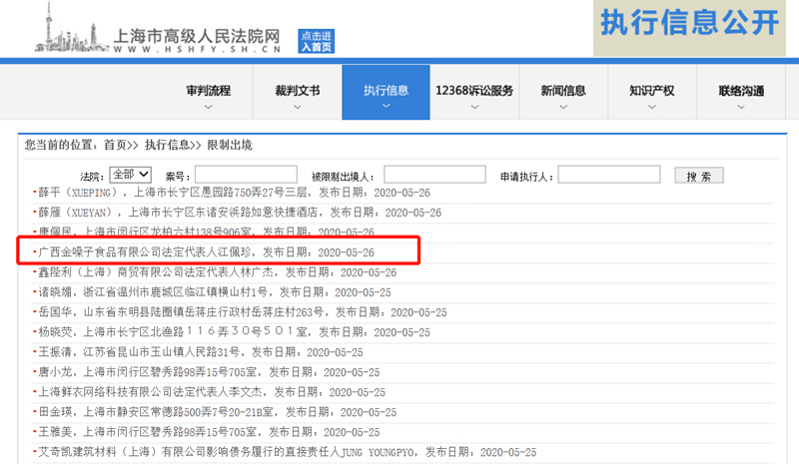Viewport: 799px width, 464px height.
Task: Open the 新闻信息 menu
Action: [563, 91]
